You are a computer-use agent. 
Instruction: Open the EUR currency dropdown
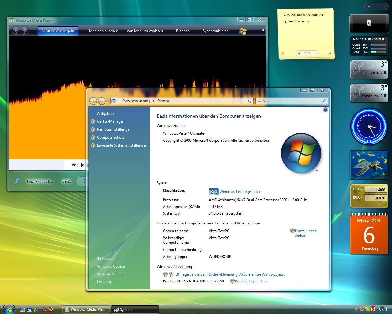click(x=358, y=198)
